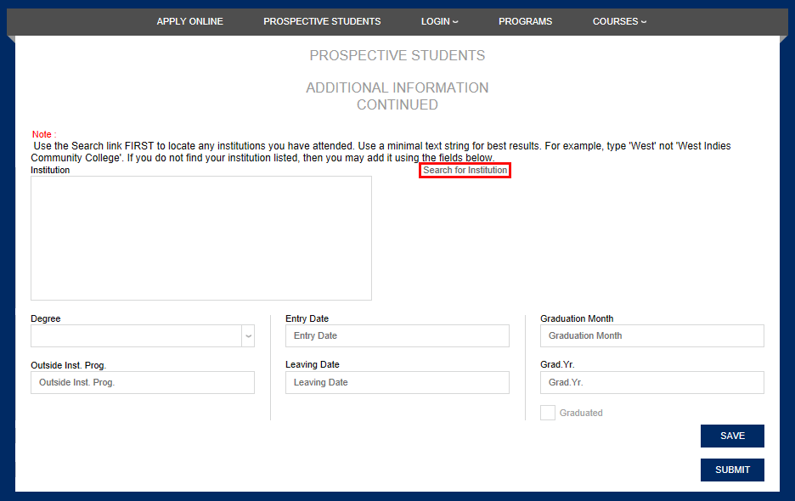
Task: Click the Grad.Yr. input field
Action: click(x=651, y=382)
